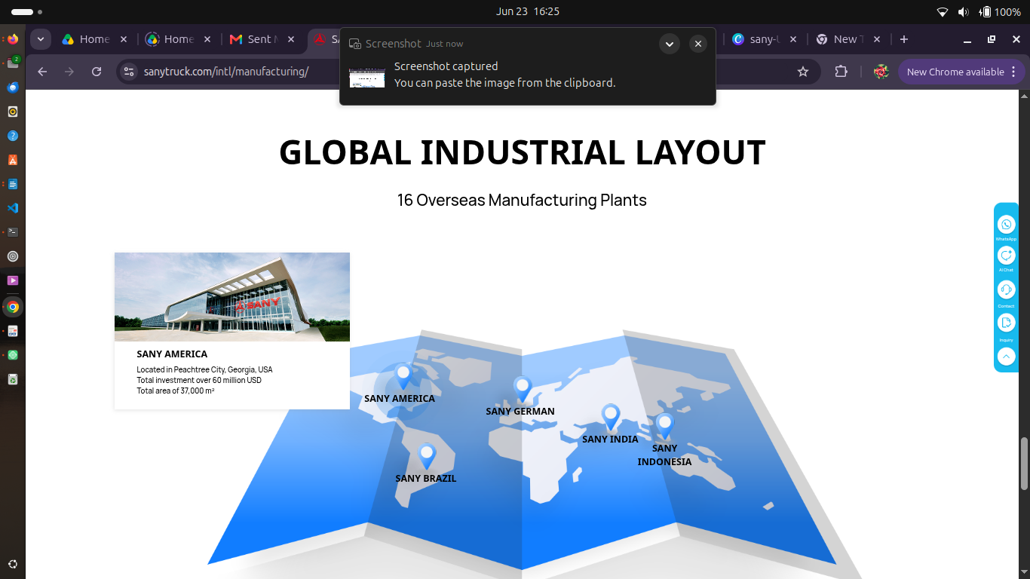
Task: Click the SANY GERMAN map label
Action: [520, 412]
